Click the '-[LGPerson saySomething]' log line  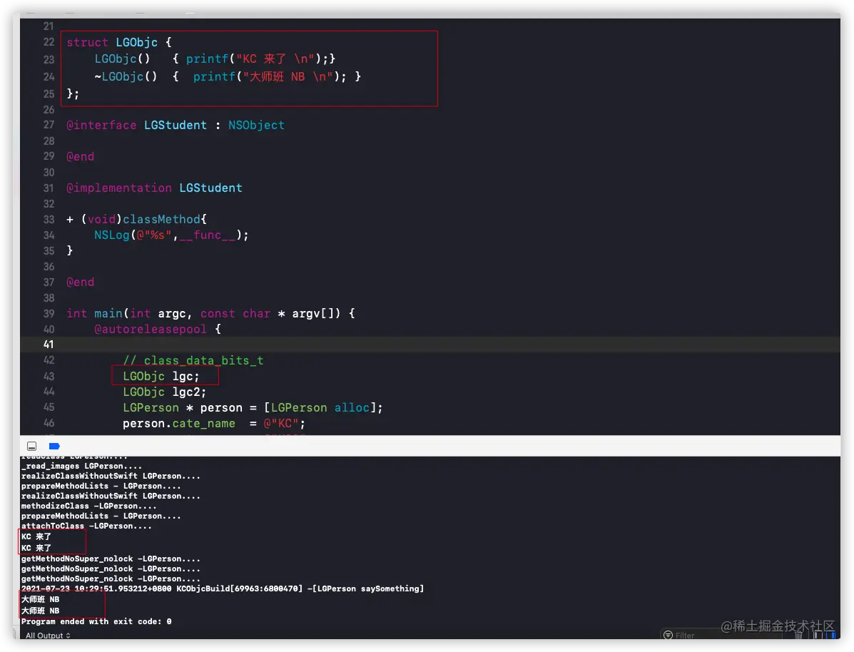(223, 589)
